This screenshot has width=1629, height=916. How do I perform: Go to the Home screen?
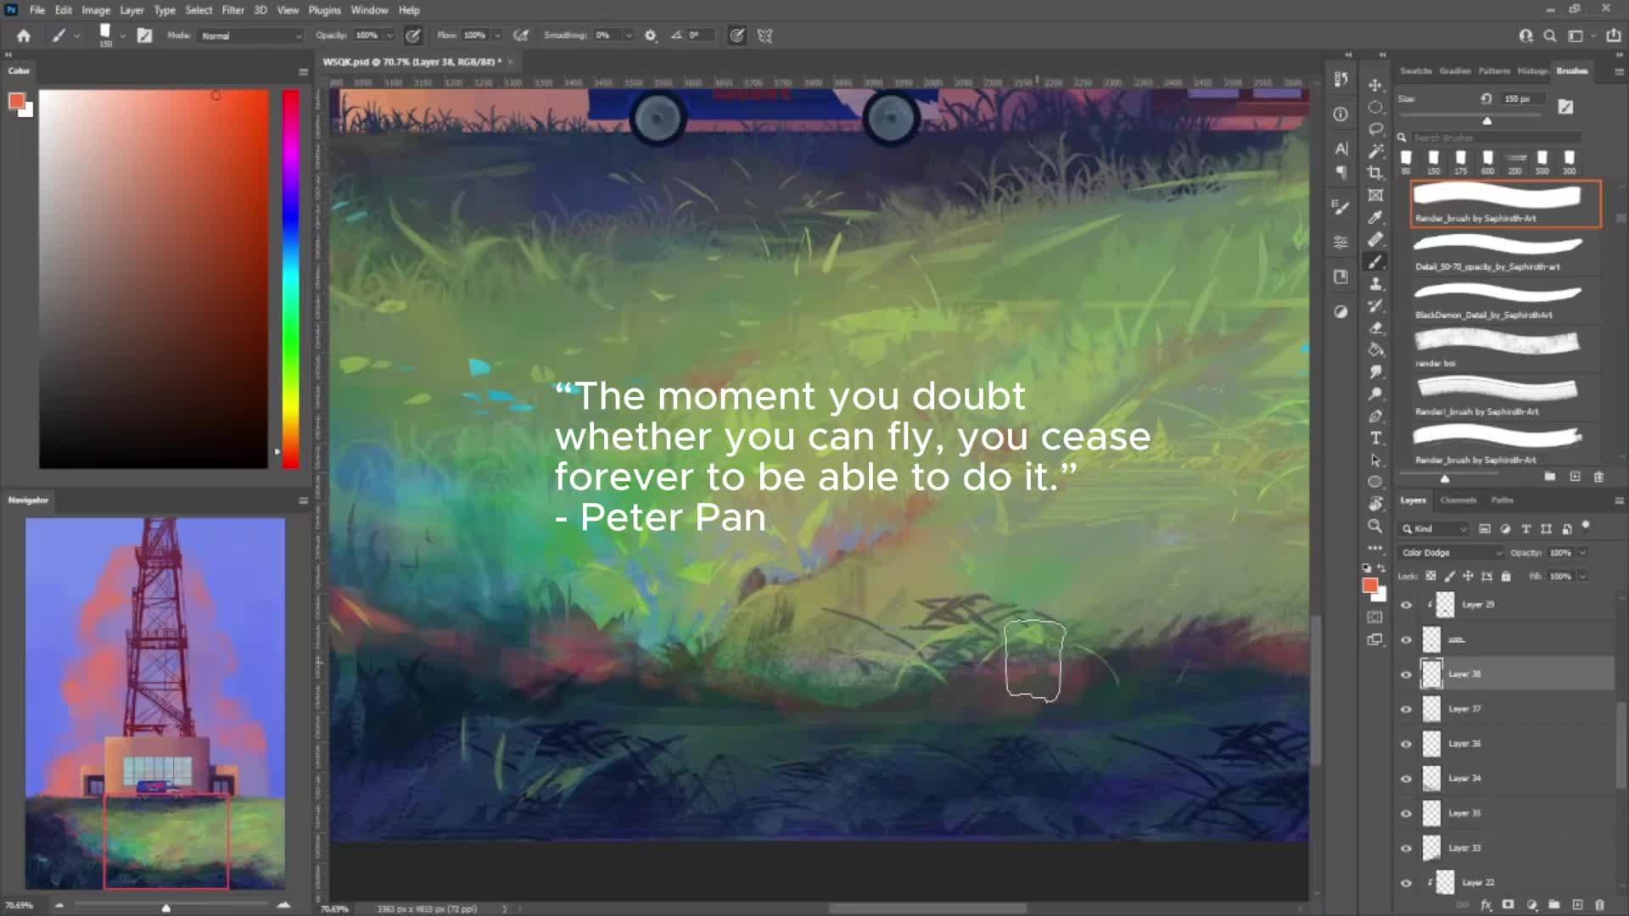coord(24,36)
